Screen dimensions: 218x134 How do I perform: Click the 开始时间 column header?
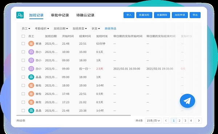coord(68,36)
